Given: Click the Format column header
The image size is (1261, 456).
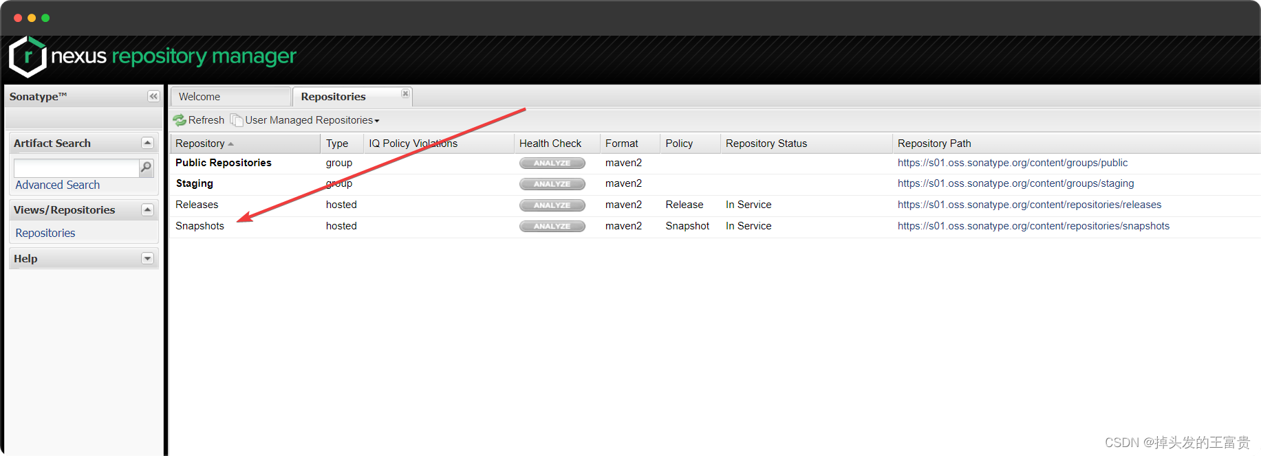Looking at the screenshot, I should coord(630,144).
